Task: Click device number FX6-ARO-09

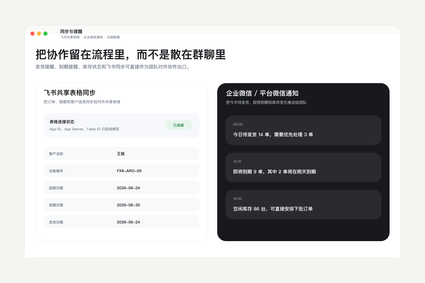Action: pos(129,171)
